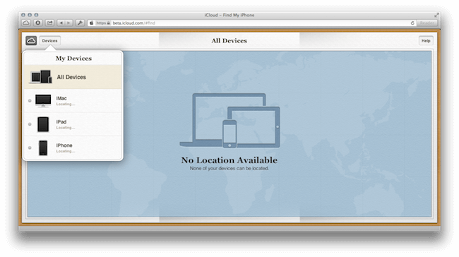Click the Safari downloads toolbar icon
This screenshot has width=459, height=257.
[x=37, y=23]
